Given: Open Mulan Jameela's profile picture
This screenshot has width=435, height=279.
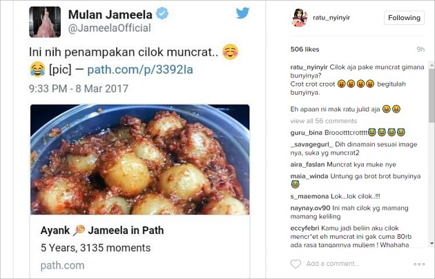Looking at the screenshot, I should click(45, 22).
